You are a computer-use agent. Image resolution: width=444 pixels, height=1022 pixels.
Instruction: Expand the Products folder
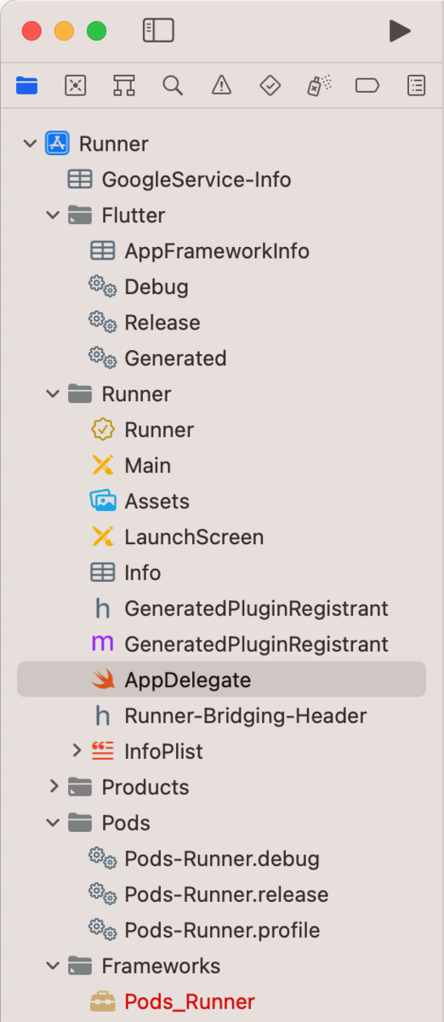coord(54,787)
